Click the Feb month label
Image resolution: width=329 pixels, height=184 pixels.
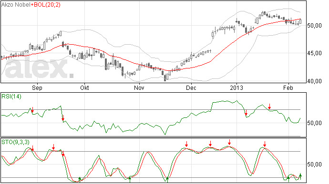[288, 87]
